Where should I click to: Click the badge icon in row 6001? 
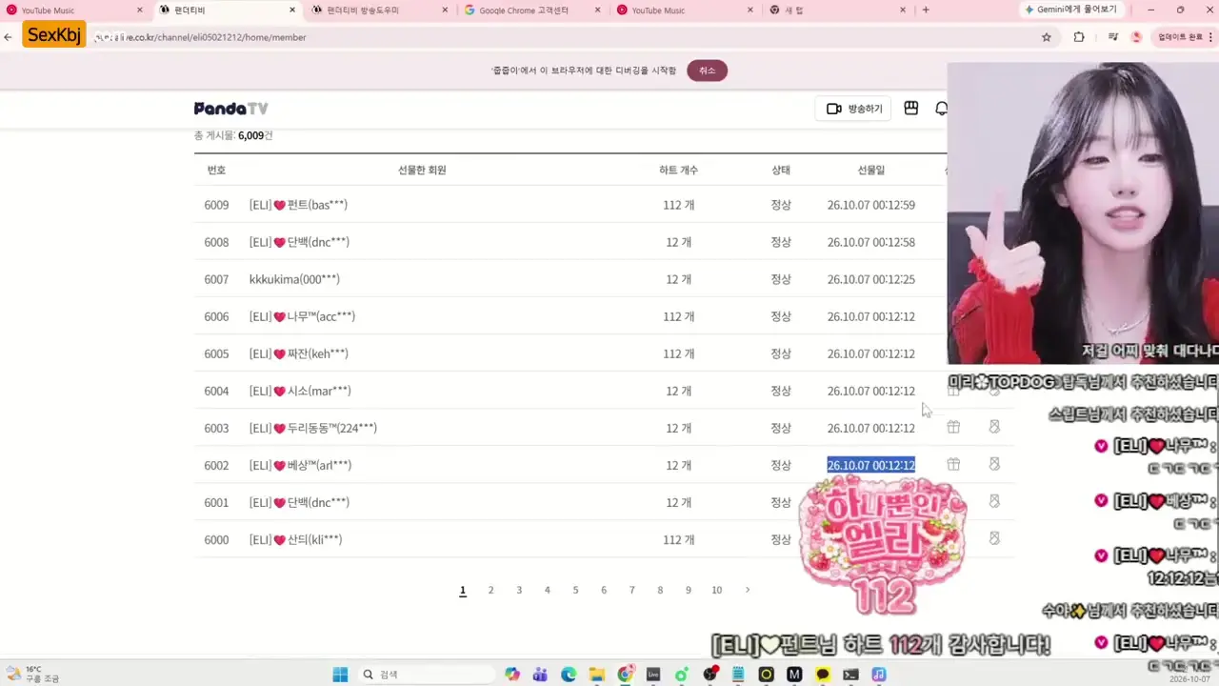click(x=994, y=501)
